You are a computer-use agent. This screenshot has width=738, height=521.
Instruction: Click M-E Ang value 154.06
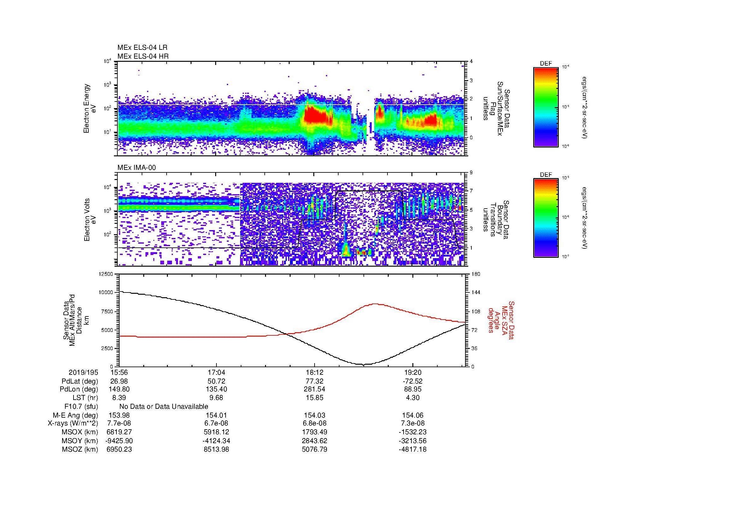[x=412, y=415]
